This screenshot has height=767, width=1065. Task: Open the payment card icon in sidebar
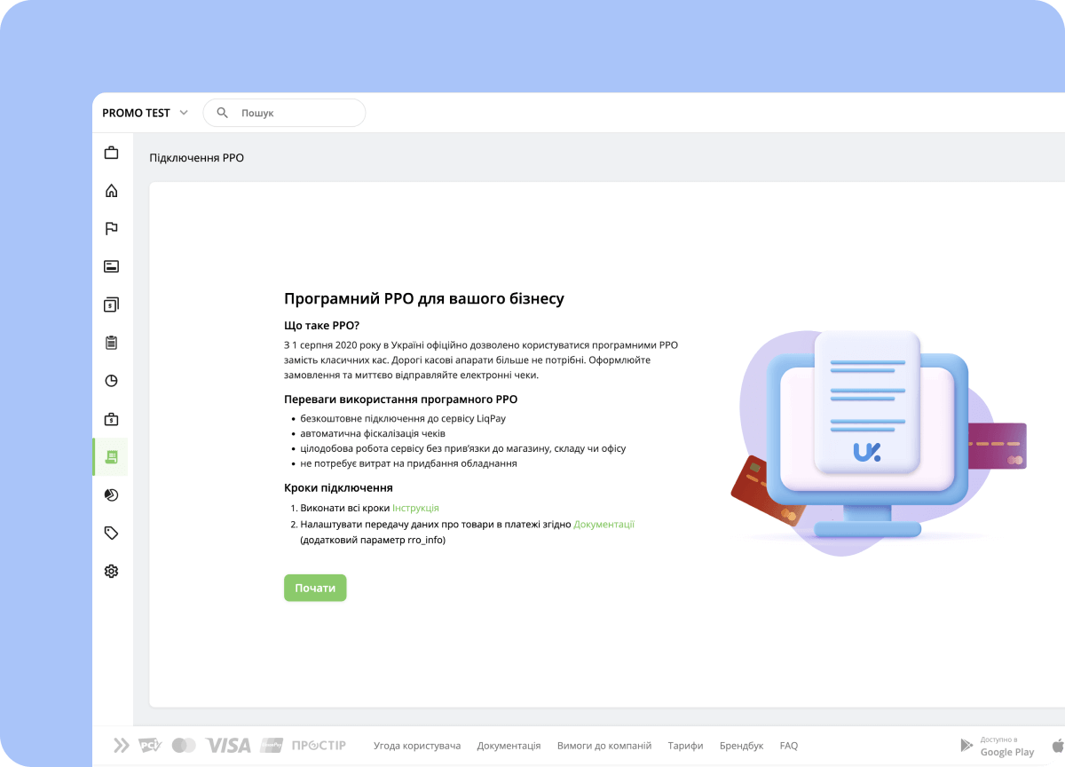[111, 266]
